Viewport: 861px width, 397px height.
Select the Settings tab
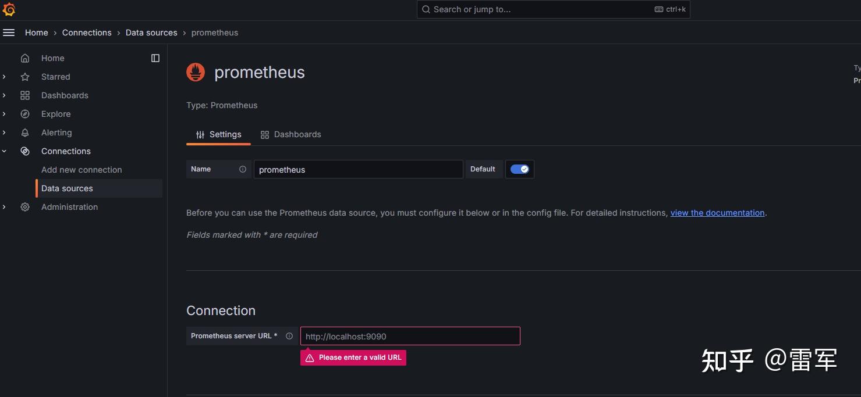point(219,134)
